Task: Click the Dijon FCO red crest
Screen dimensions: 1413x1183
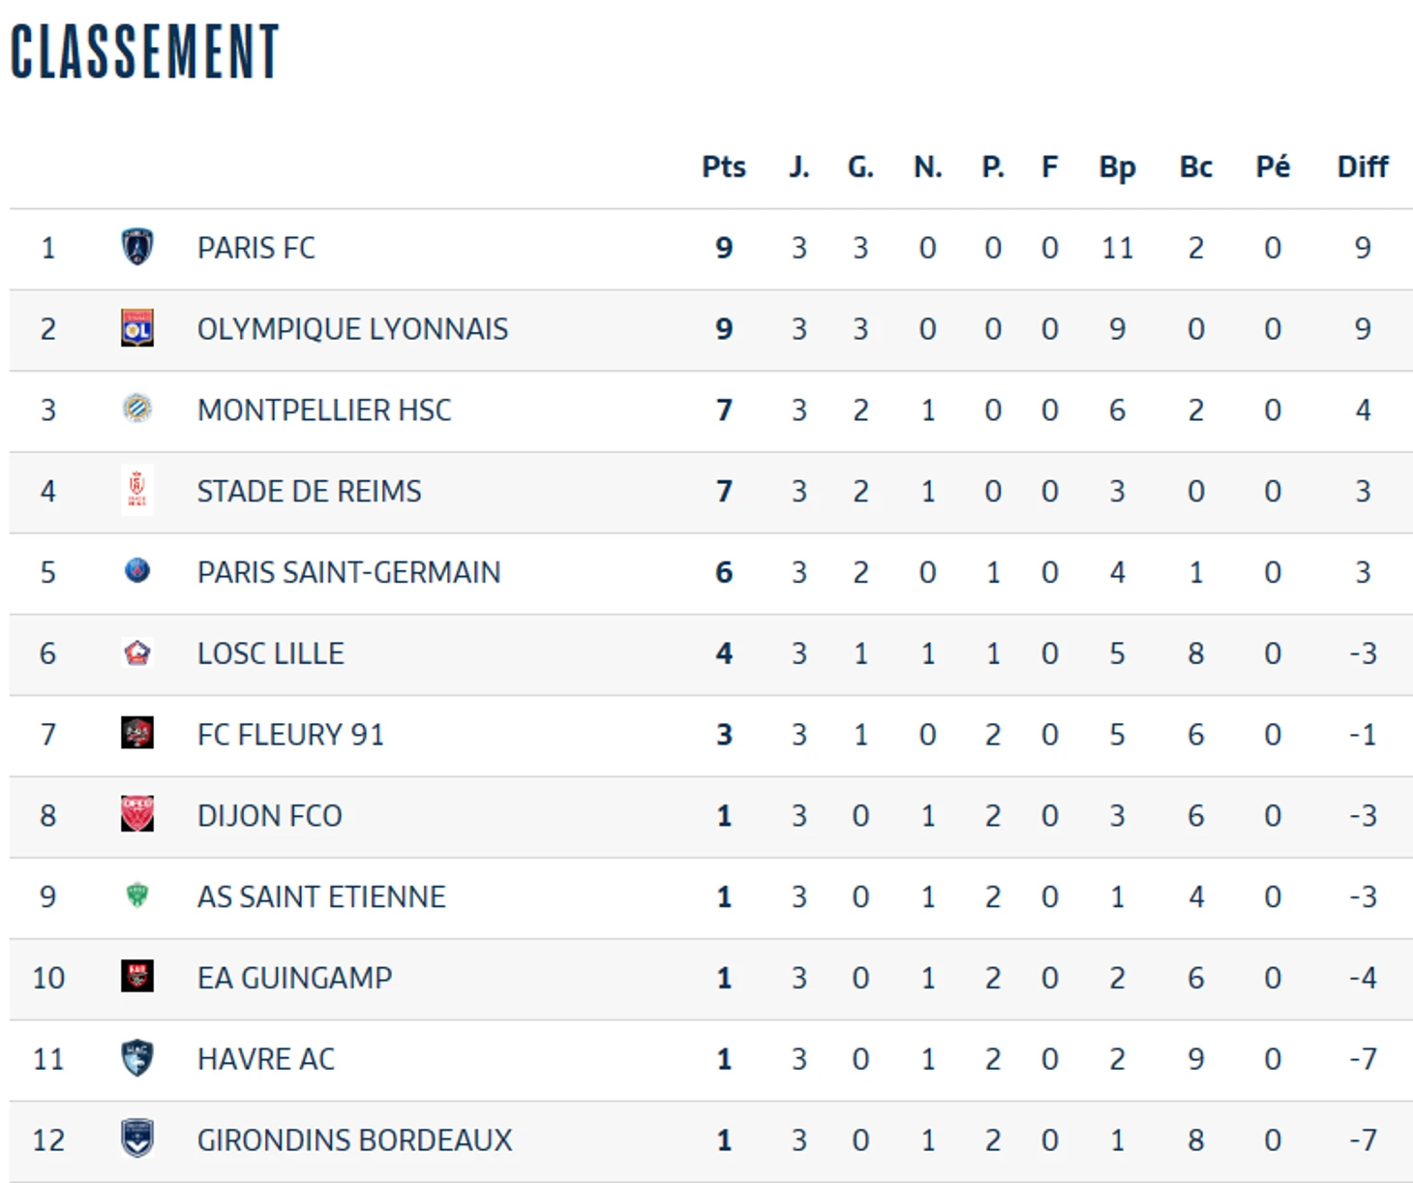Action: pyautogui.click(x=137, y=814)
